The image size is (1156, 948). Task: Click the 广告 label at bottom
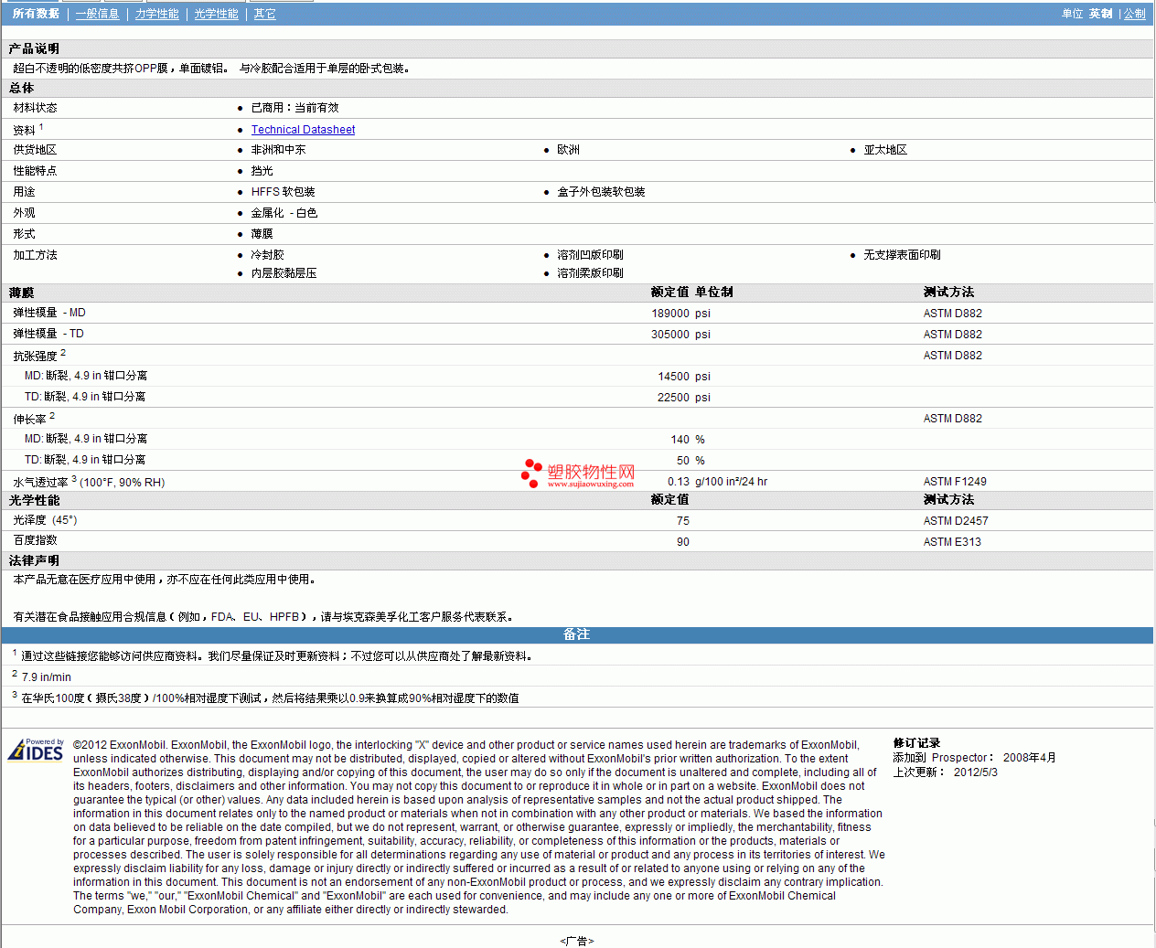[x=577, y=941]
